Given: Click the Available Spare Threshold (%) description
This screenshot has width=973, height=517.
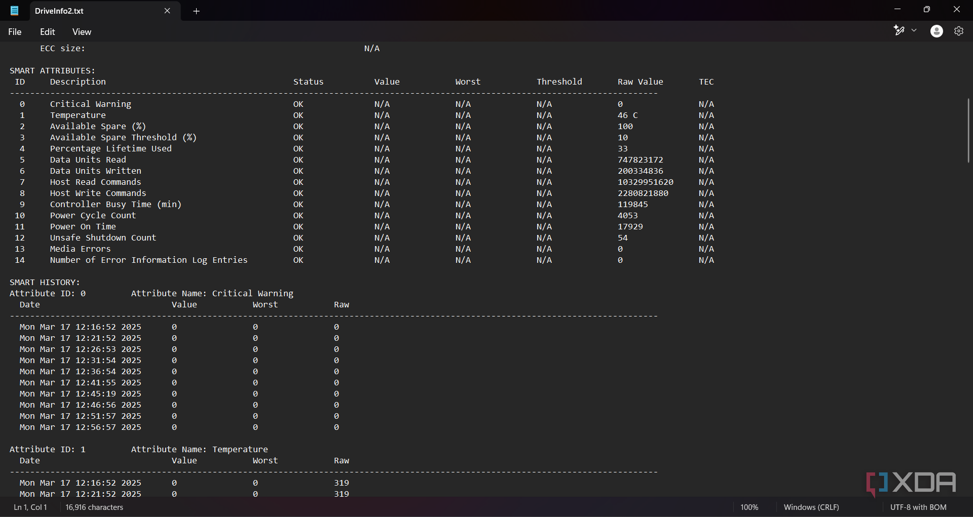Looking at the screenshot, I should [x=123, y=138].
